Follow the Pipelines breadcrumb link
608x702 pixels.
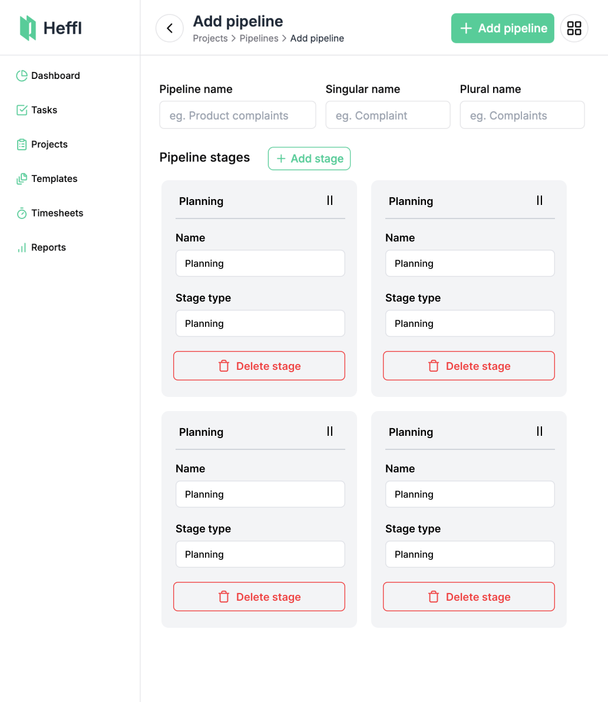click(x=259, y=38)
